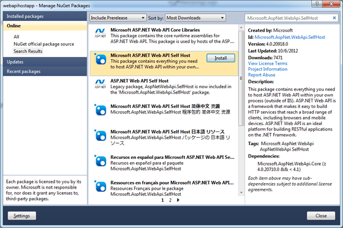Image resolution: width=343 pixels, height=228 pixels.
Task: Select Search Results in Online list
Action: coord(28,51)
